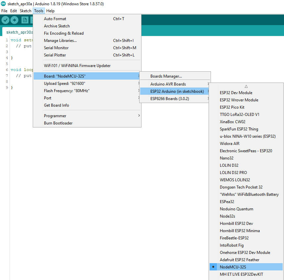Select ESP32 Wrover Module board
The width and height of the screenshot is (284, 280).
click(x=246, y=100)
